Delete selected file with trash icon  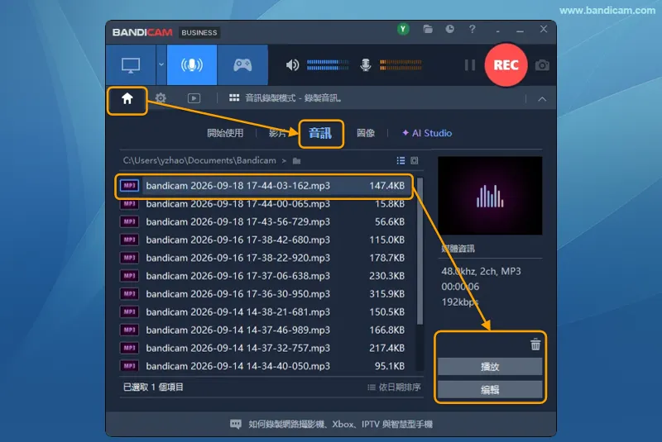pos(535,345)
